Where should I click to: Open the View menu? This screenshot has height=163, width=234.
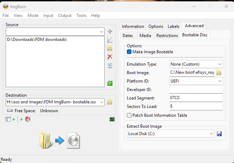[18, 16]
